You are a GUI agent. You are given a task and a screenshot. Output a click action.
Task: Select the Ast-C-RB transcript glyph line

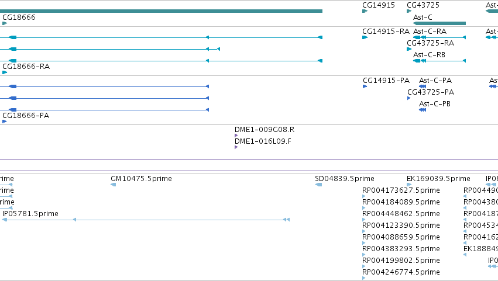439,61
